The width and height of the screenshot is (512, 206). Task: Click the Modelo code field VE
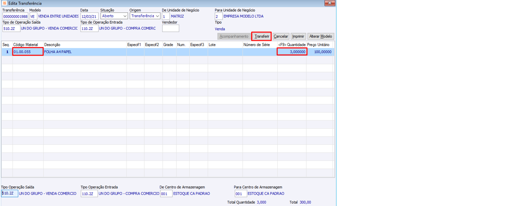point(33,16)
